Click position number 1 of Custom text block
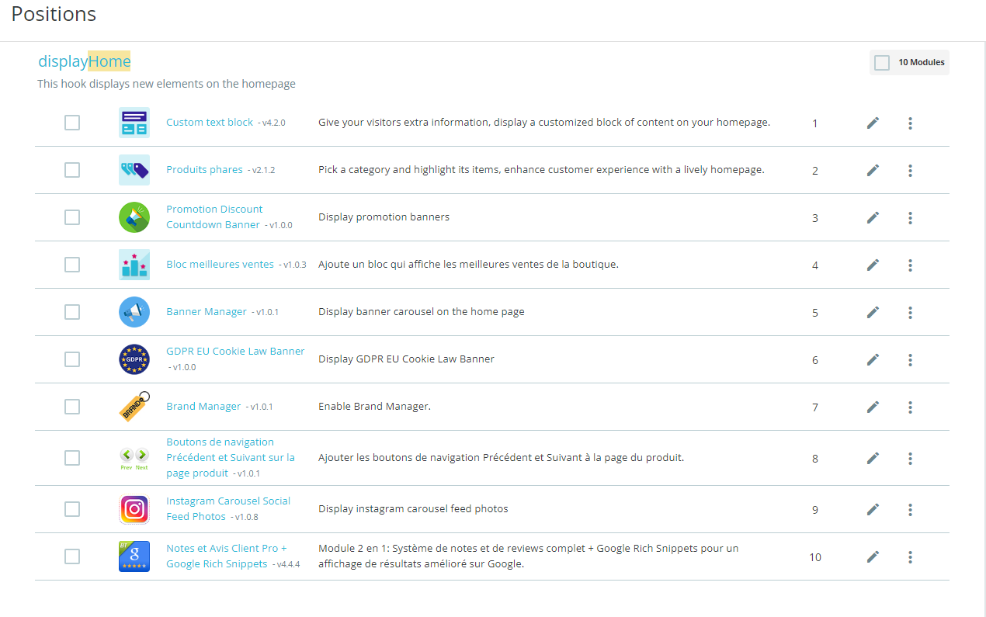Screen dimensions: 986x617 (x=815, y=123)
